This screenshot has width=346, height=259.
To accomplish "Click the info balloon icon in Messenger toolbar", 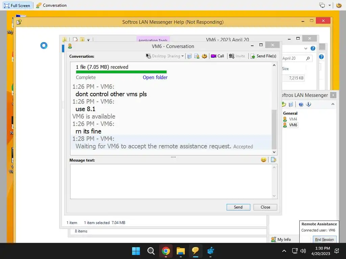I will coord(308,104).
